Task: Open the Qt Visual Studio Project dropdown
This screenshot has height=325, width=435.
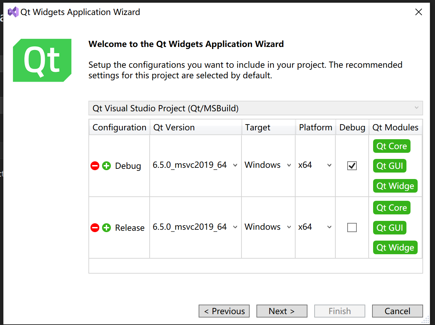Action: [255, 108]
